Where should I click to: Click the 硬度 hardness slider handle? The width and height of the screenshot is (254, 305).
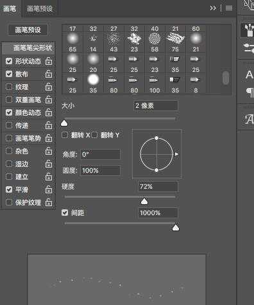click(144, 201)
